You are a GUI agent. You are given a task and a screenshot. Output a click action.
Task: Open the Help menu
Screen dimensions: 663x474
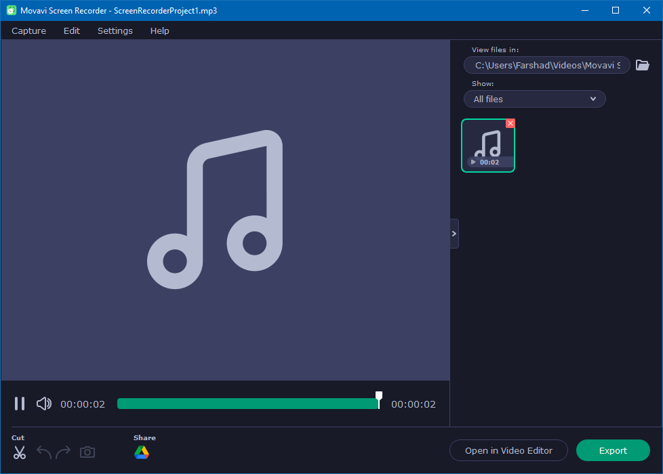coord(160,30)
